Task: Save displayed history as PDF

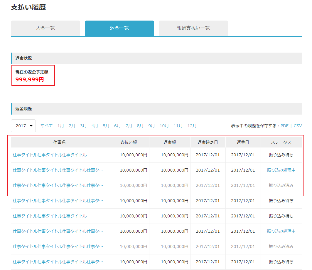Action: (284, 126)
